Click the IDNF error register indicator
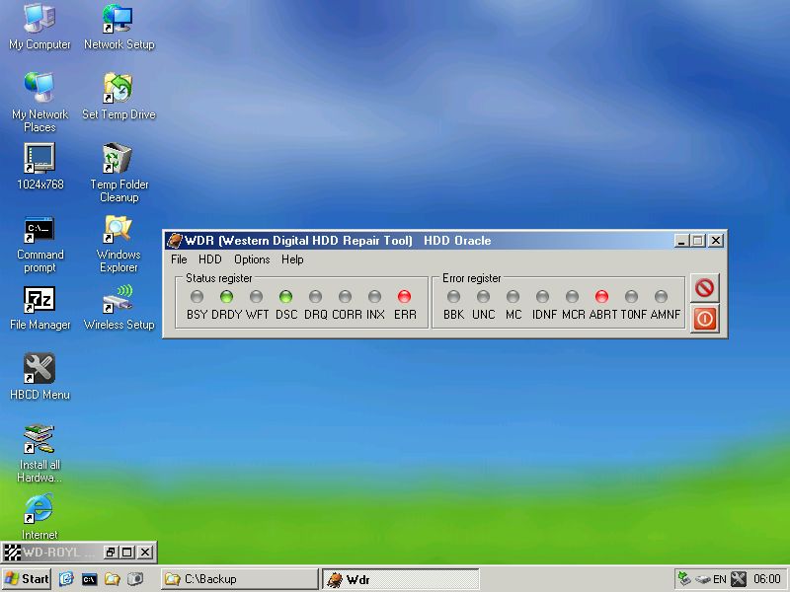This screenshot has width=790, height=592. (542, 297)
